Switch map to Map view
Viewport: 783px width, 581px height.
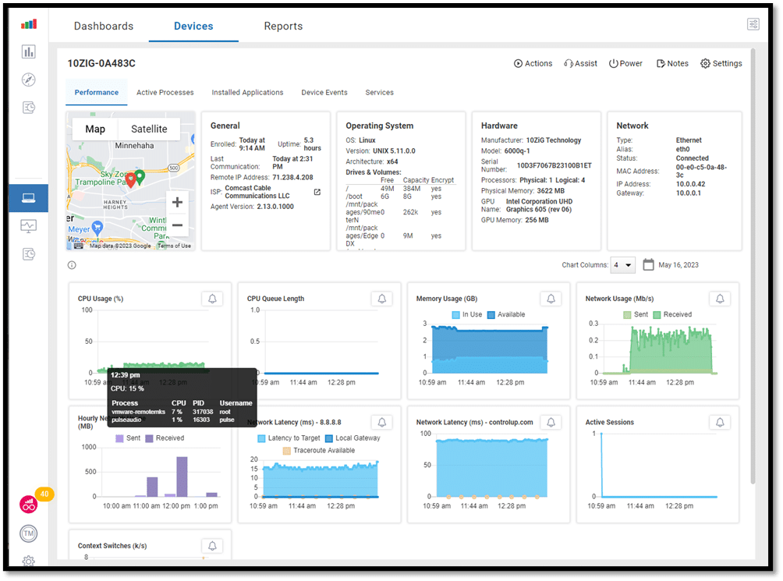tap(95, 129)
